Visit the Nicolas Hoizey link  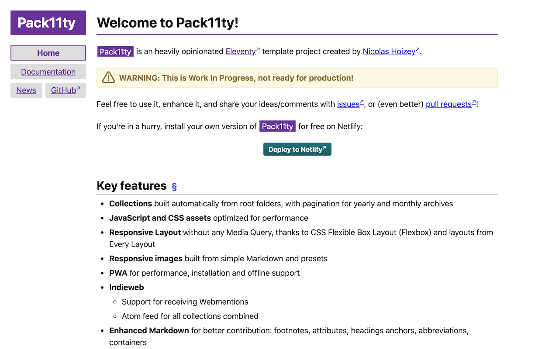coord(391,51)
